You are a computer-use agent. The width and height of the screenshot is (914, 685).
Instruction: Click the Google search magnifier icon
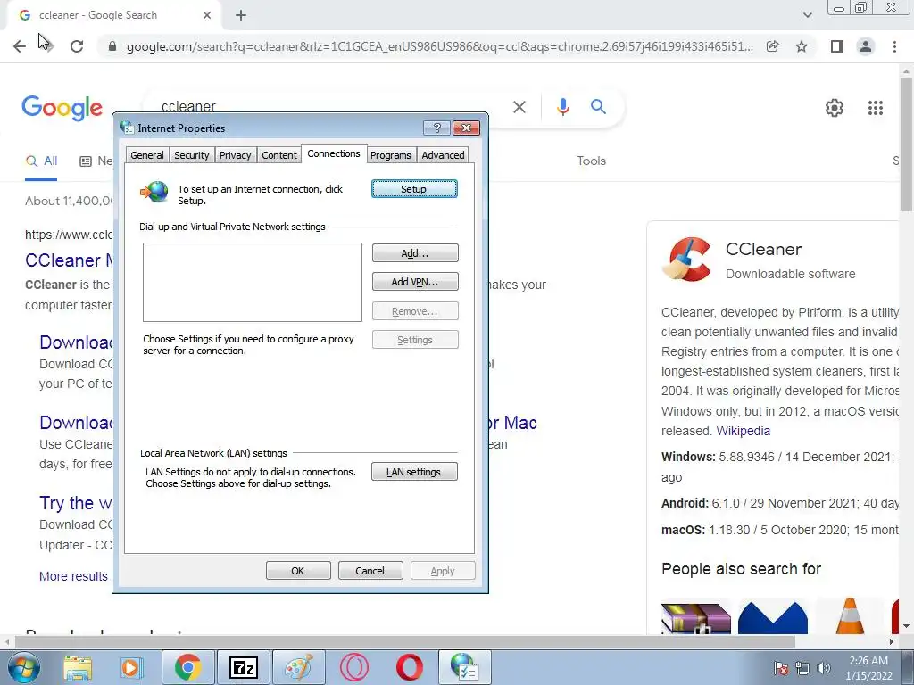point(598,107)
